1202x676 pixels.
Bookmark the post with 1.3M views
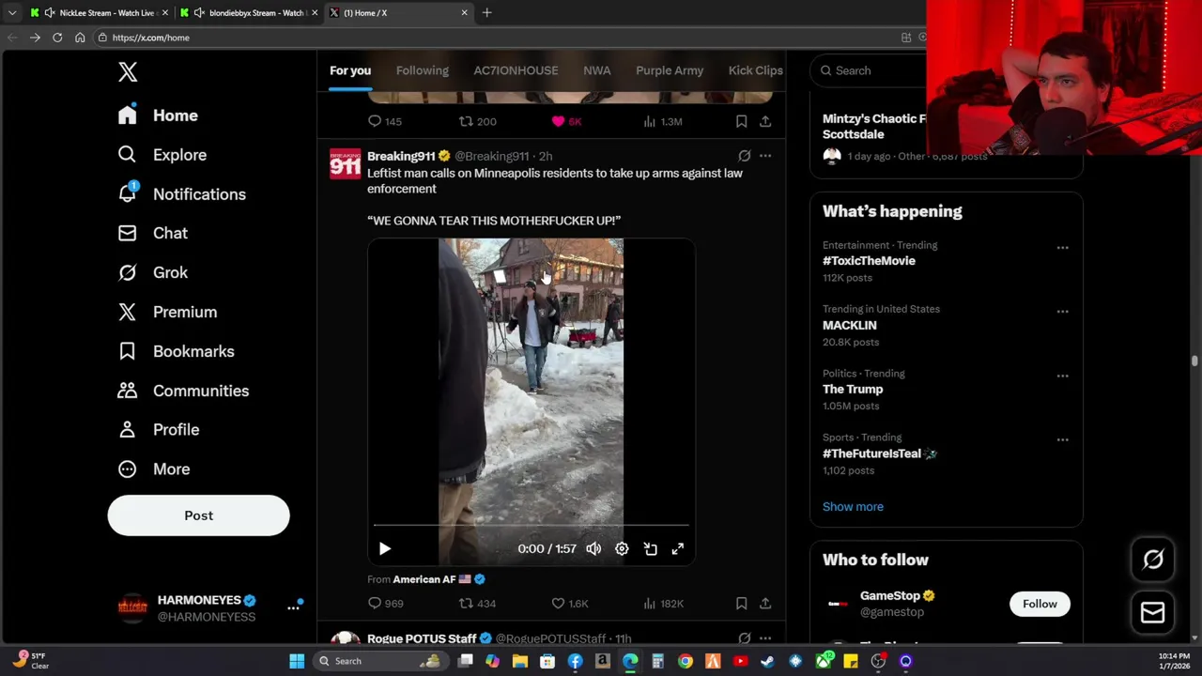click(x=741, y=121)
